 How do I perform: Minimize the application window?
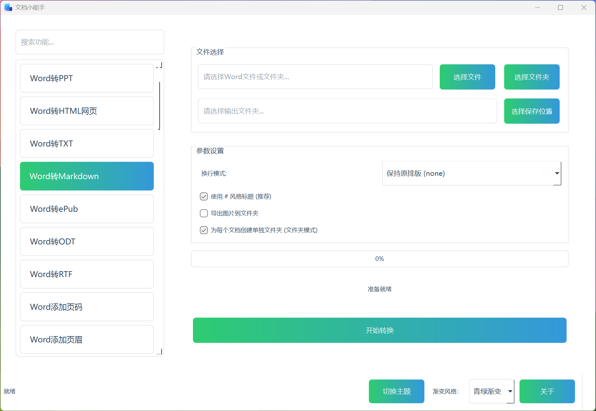click(538, 7)
